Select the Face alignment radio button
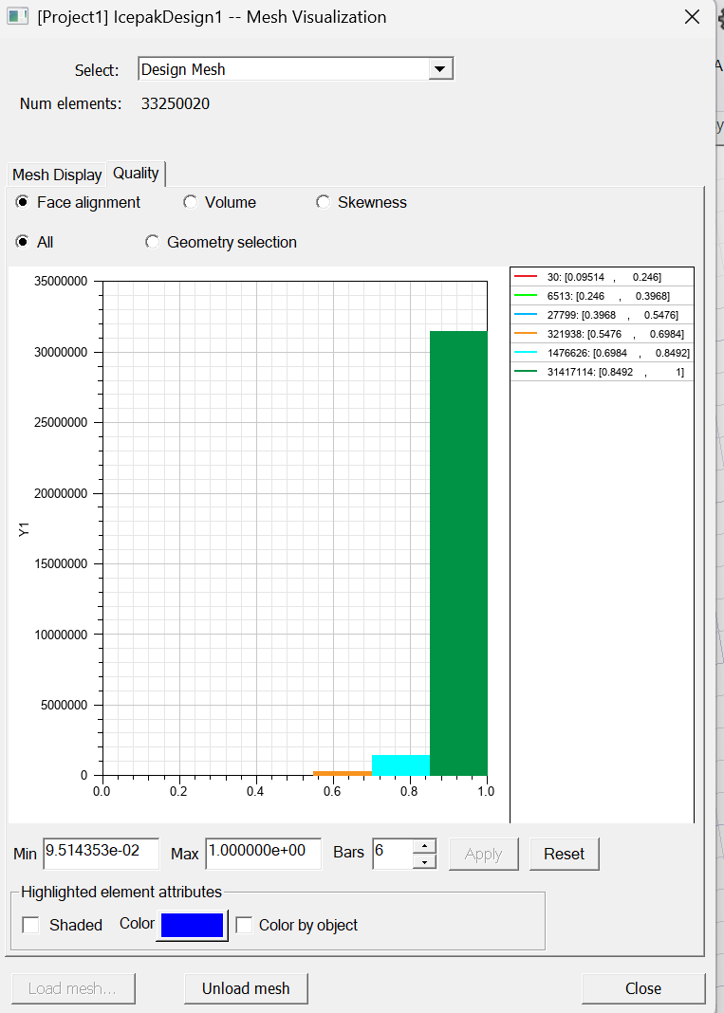724x1013 pixels. pyautogui.click(x=22, y=202)
